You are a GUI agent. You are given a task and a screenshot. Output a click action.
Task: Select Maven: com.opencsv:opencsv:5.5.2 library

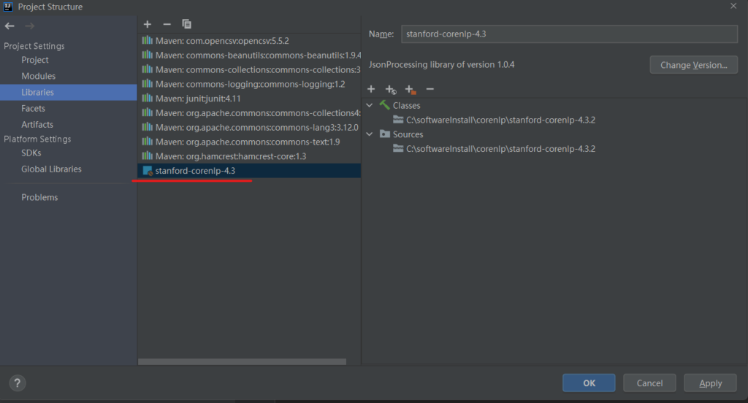click(249, 41)
